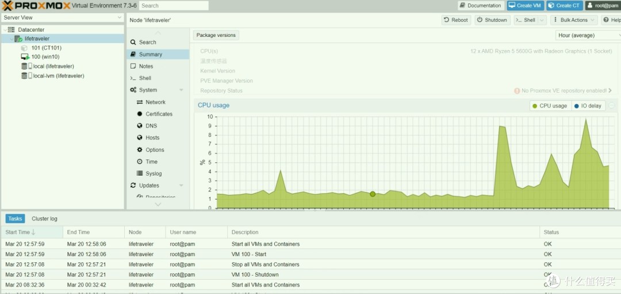Click the win10 monitor icon
Screen dimensions: 621x294
(x=25, y=57)
